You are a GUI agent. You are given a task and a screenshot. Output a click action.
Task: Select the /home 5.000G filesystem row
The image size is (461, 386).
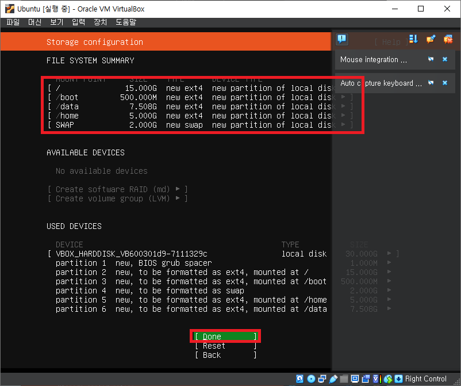(200, 116)
